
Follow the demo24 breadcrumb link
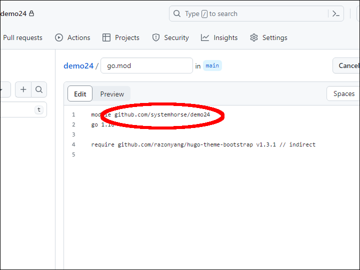point(78,66)
